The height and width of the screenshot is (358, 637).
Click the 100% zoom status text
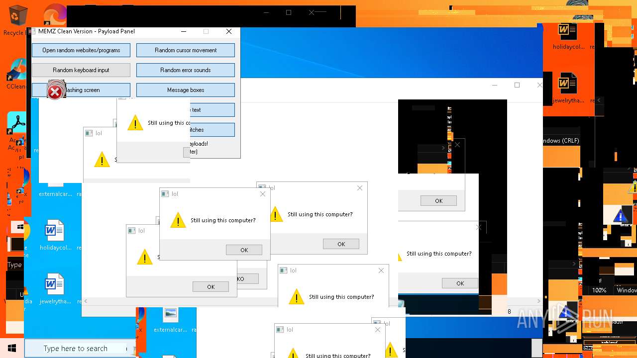click(x=599, y=290)
